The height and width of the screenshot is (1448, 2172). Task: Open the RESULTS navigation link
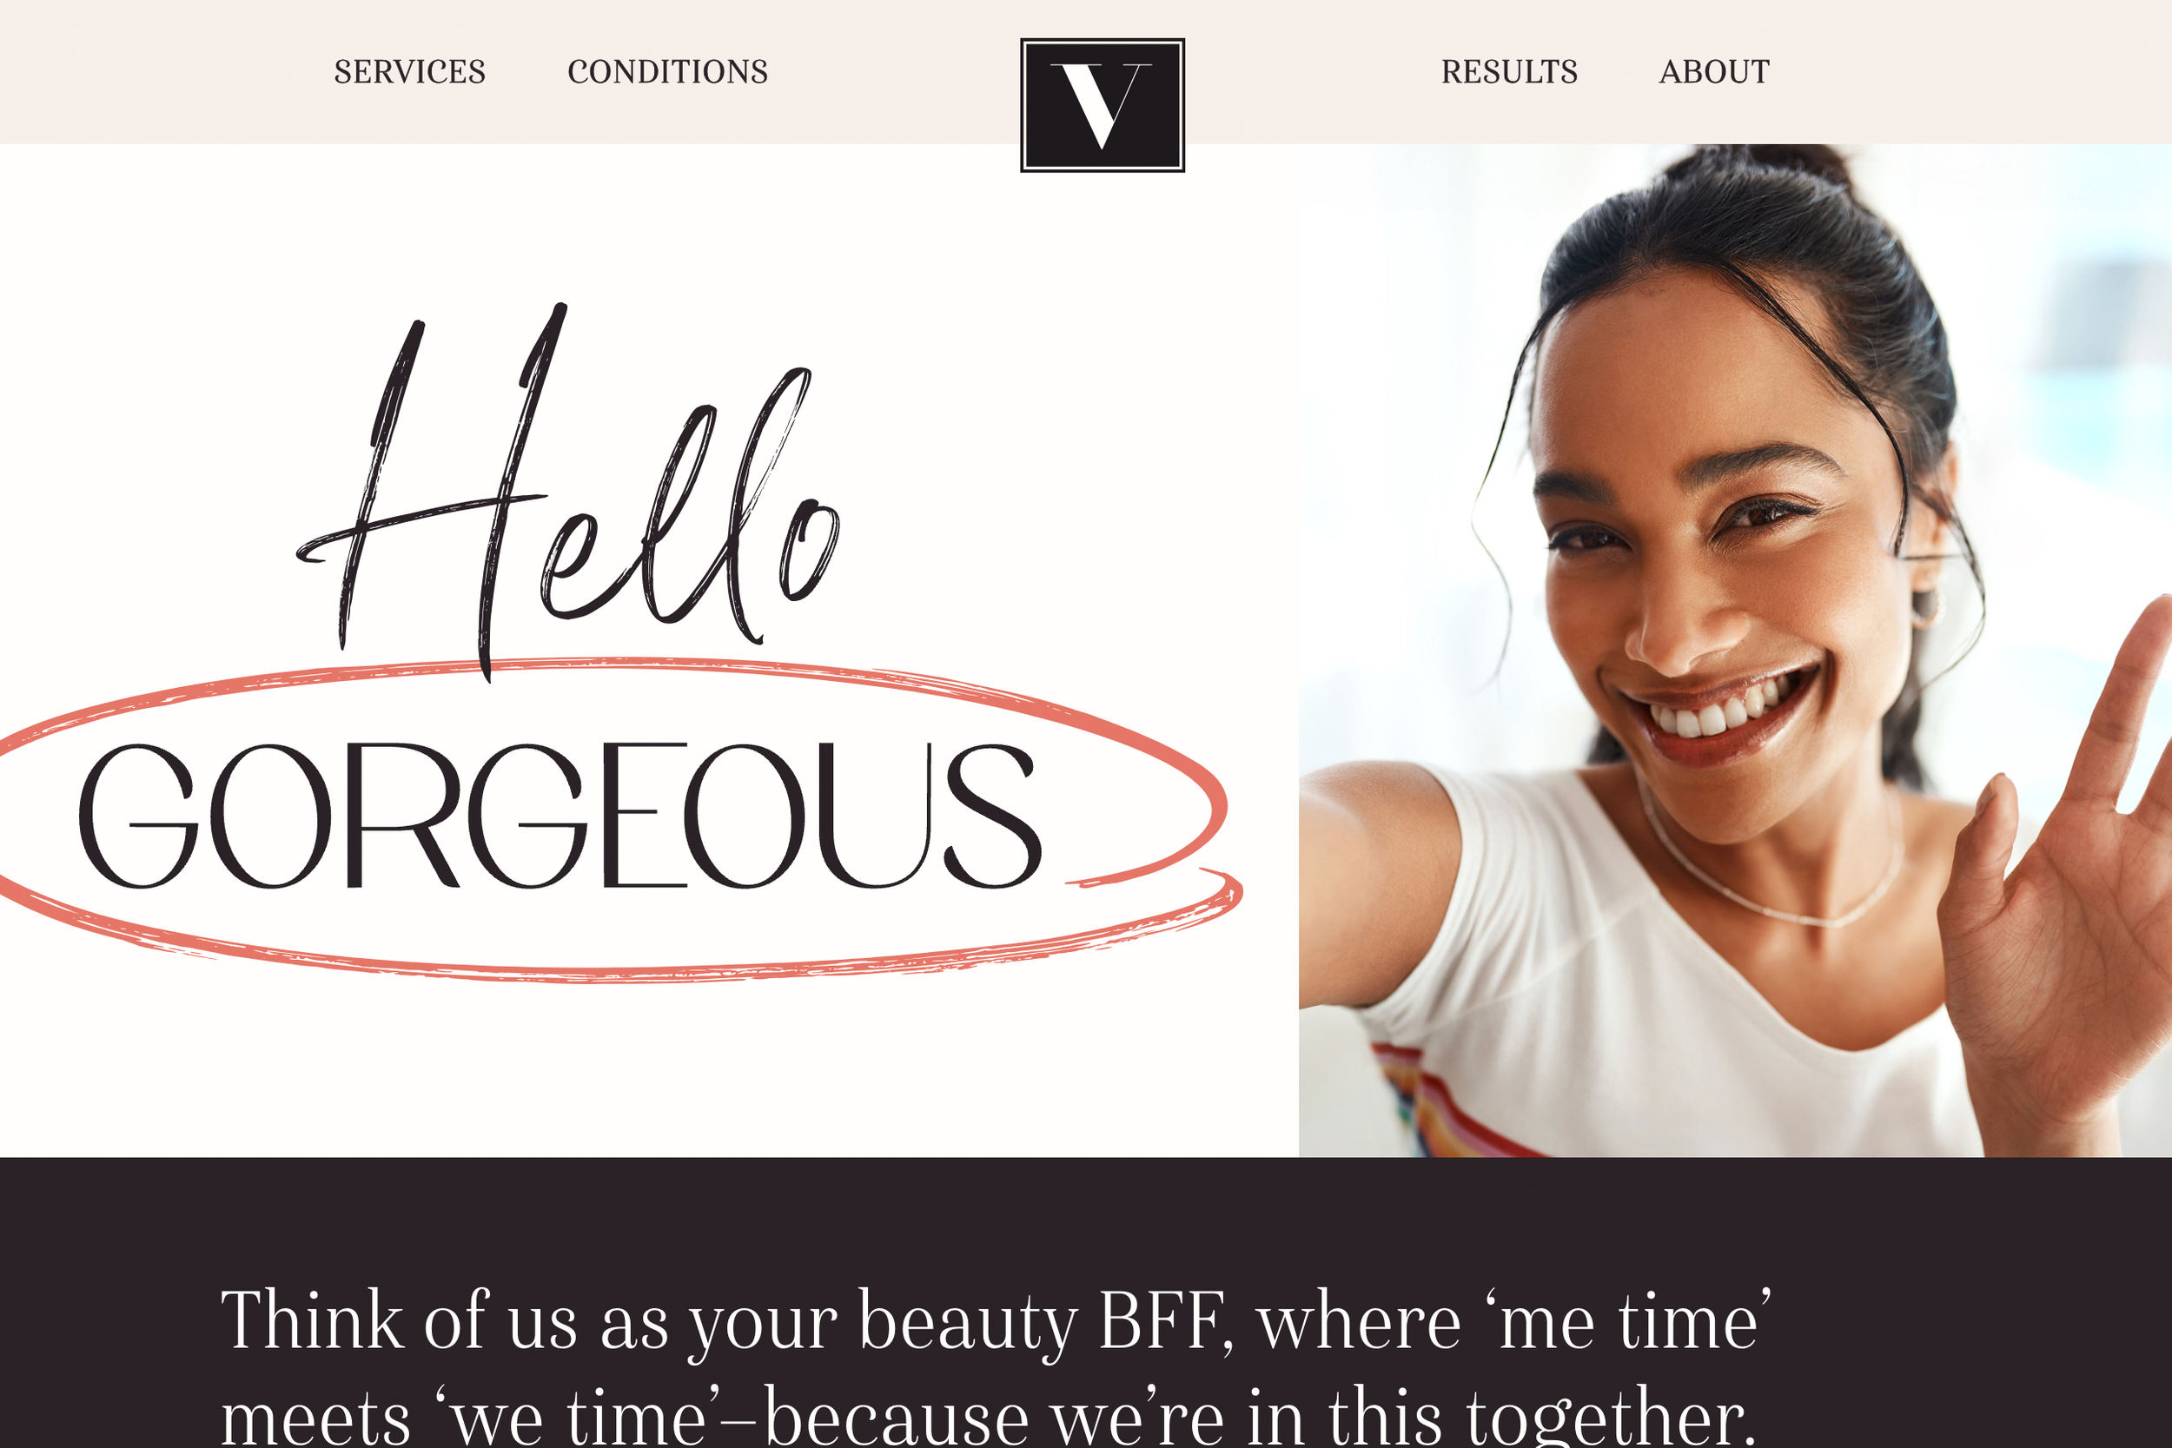pyautogui.click(x=1509, y=72)
